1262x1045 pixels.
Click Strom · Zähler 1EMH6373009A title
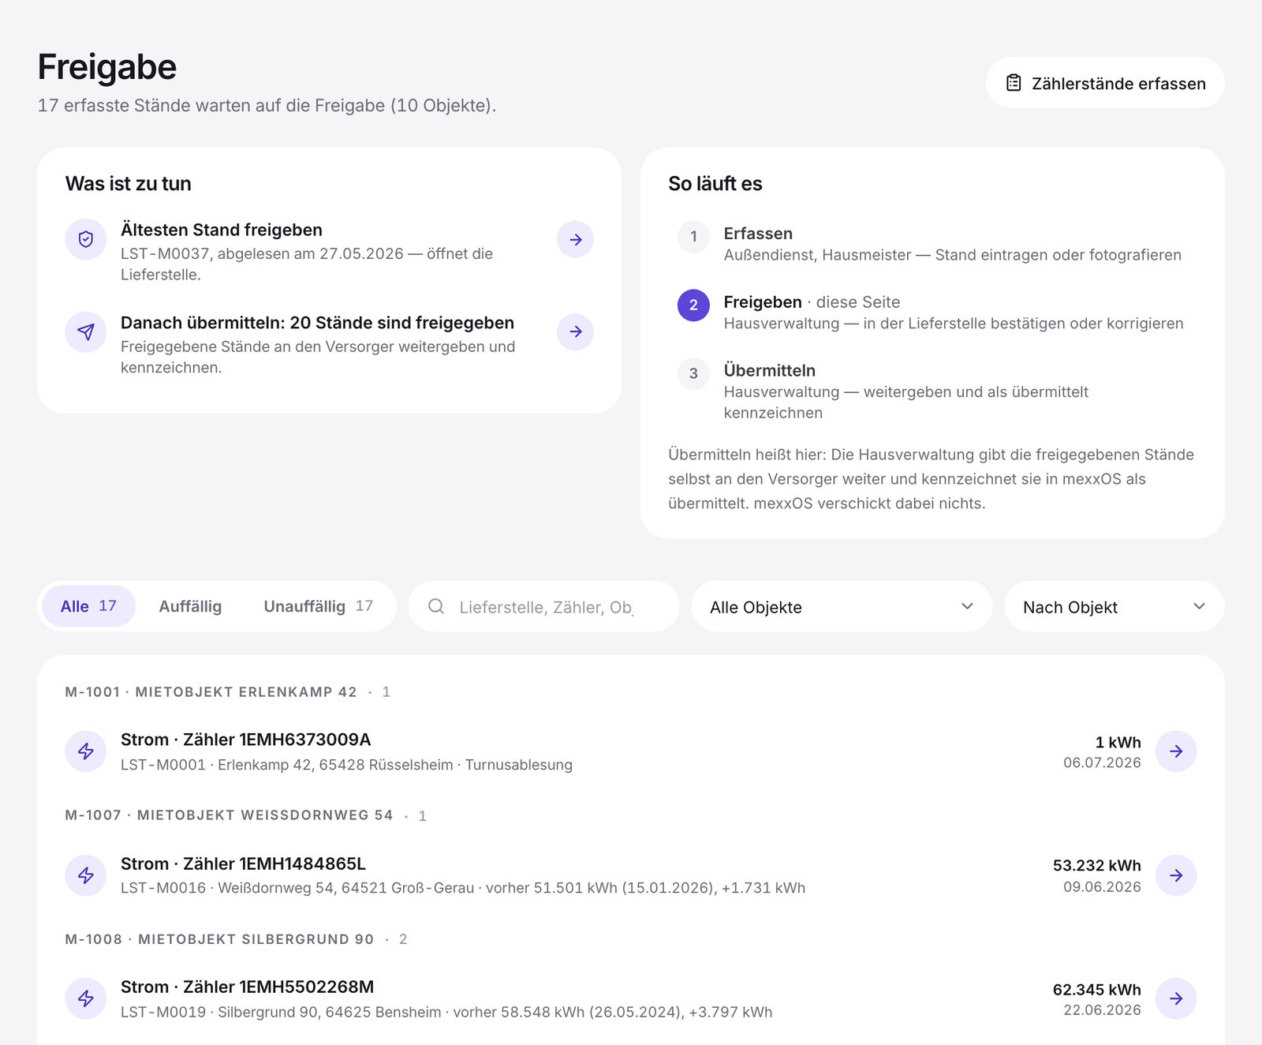click(x=245, y=740)
